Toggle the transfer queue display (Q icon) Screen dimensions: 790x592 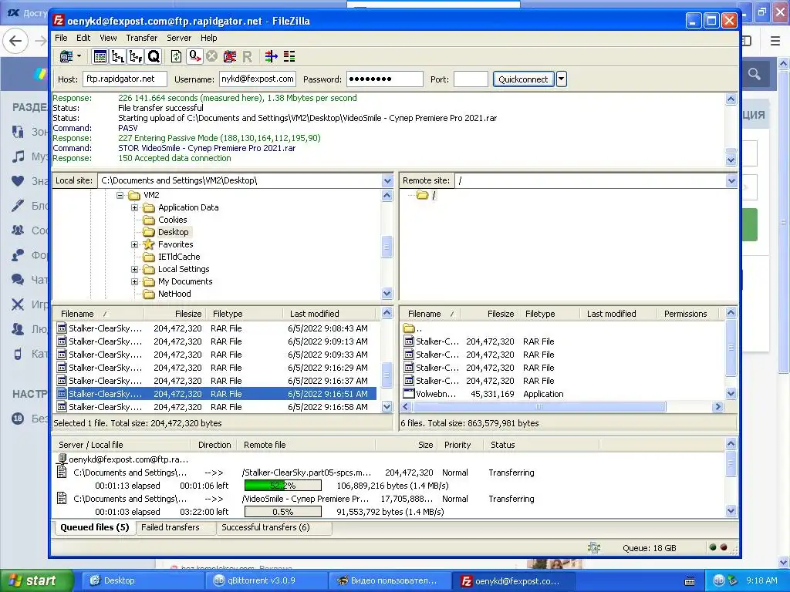pos(154,56)
